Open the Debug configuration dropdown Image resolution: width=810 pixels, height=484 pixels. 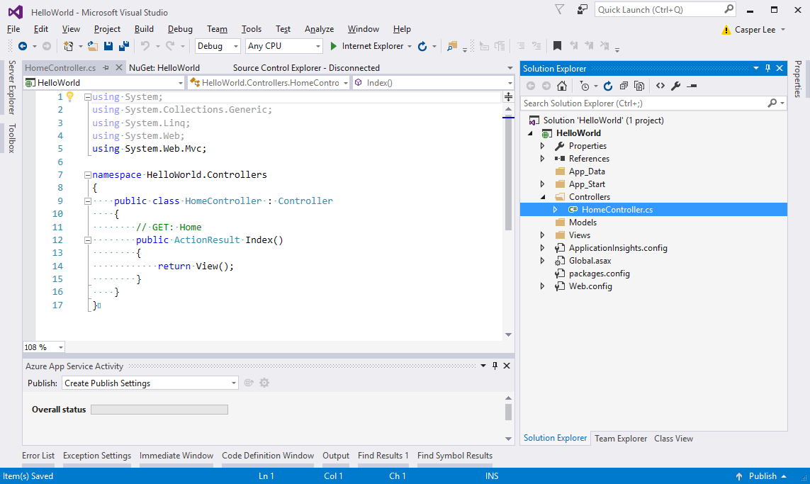tap(218, 46)
